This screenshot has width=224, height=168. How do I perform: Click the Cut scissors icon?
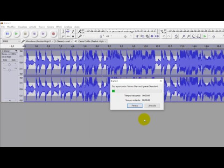click(137, 36)
